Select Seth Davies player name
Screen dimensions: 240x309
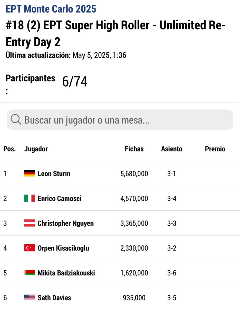(54, 298)
